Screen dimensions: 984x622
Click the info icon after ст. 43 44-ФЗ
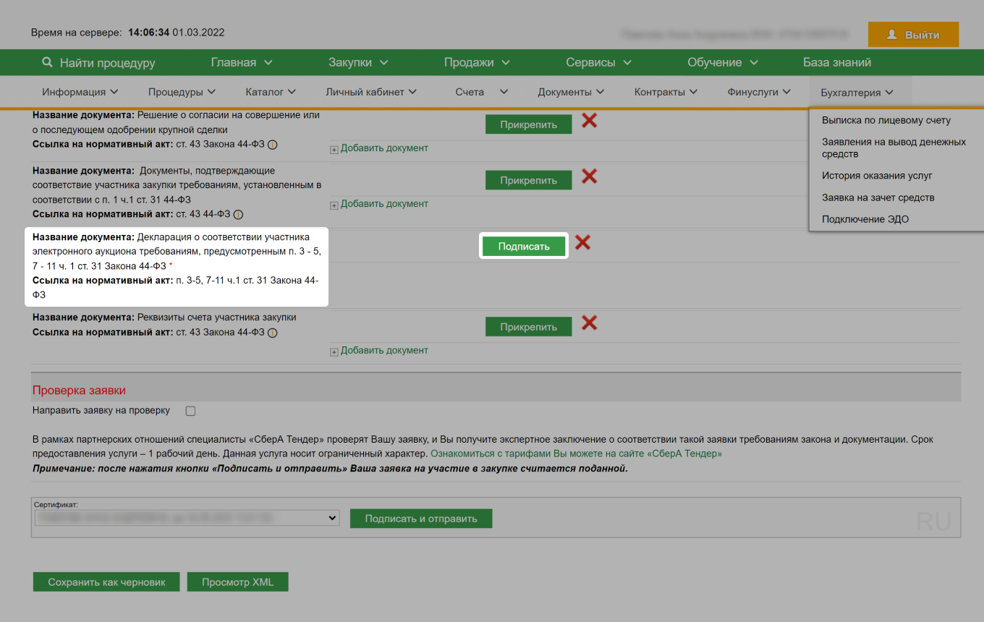point(238,215)
